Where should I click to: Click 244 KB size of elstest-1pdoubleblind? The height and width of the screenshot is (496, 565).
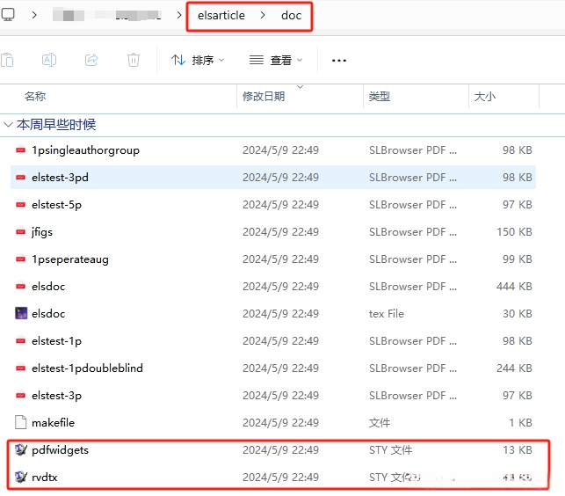point(514,368)
